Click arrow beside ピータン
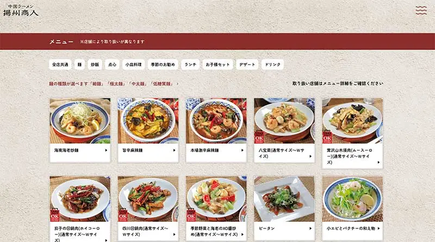The height and width of the screenshot is (242, 435). pyautogui.click(x=310, y=228)
